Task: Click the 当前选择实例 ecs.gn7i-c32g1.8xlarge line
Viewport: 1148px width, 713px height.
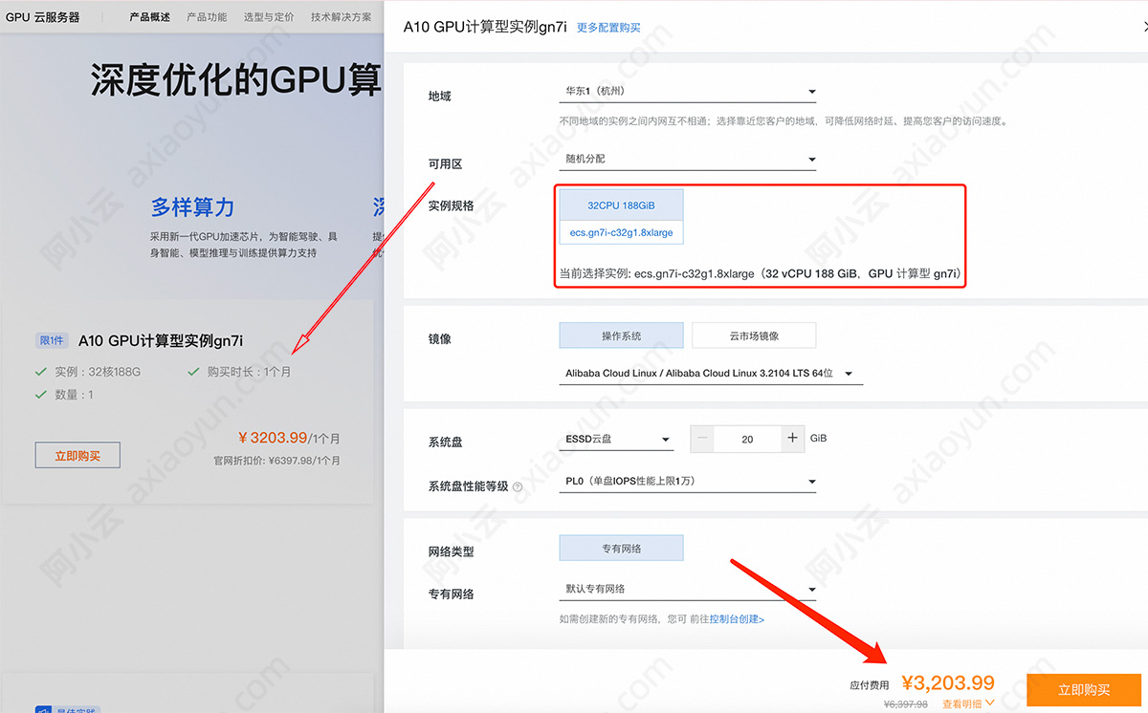Action: (760, 273)
